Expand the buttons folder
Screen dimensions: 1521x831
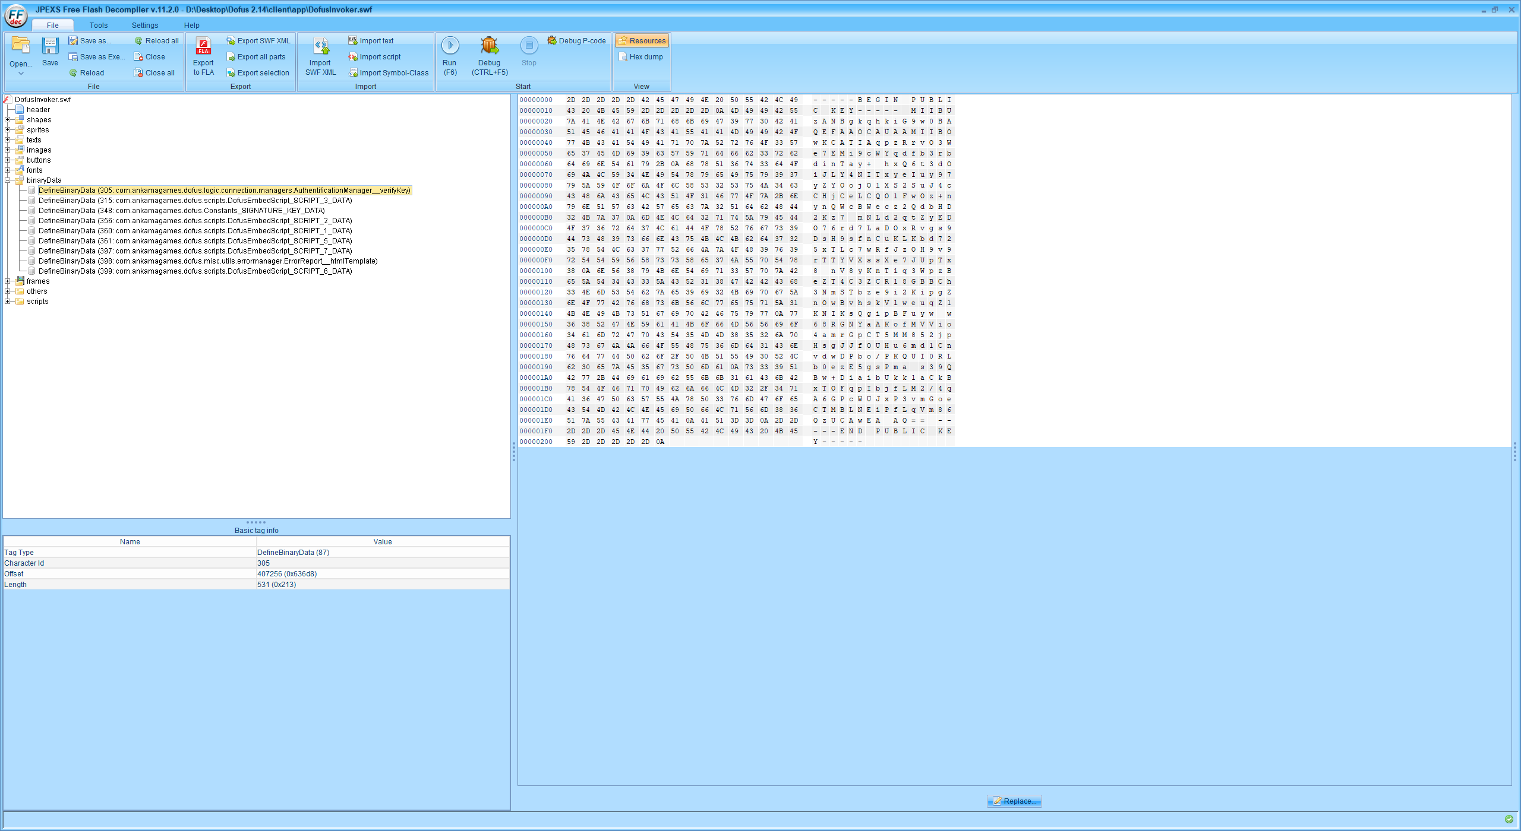pyautogui.click(x=8, y=160)
